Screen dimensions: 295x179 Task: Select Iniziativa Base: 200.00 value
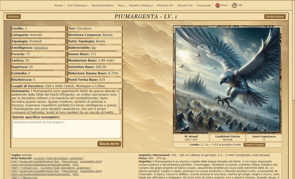coord(95,67)
